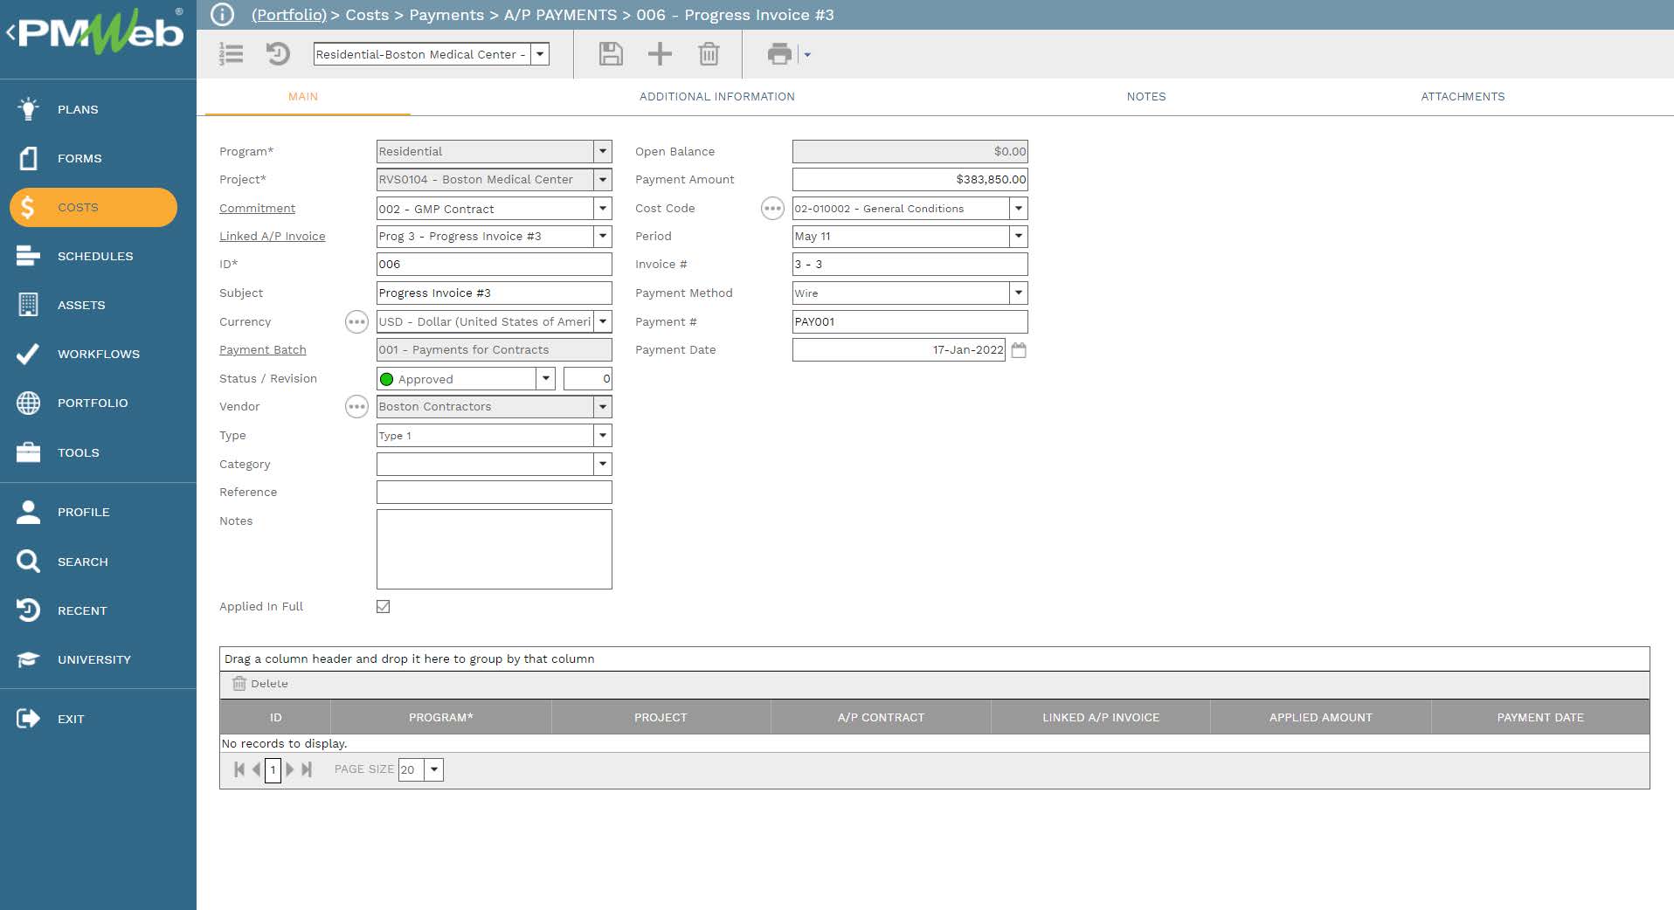Click ellipsis button next to Currency

(356, 322)
